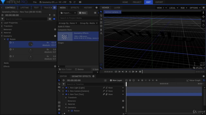This screenshot has width=206, height=115.
Task: Toggle the Rotate checkbox in timeline
Action: point(72,111)
